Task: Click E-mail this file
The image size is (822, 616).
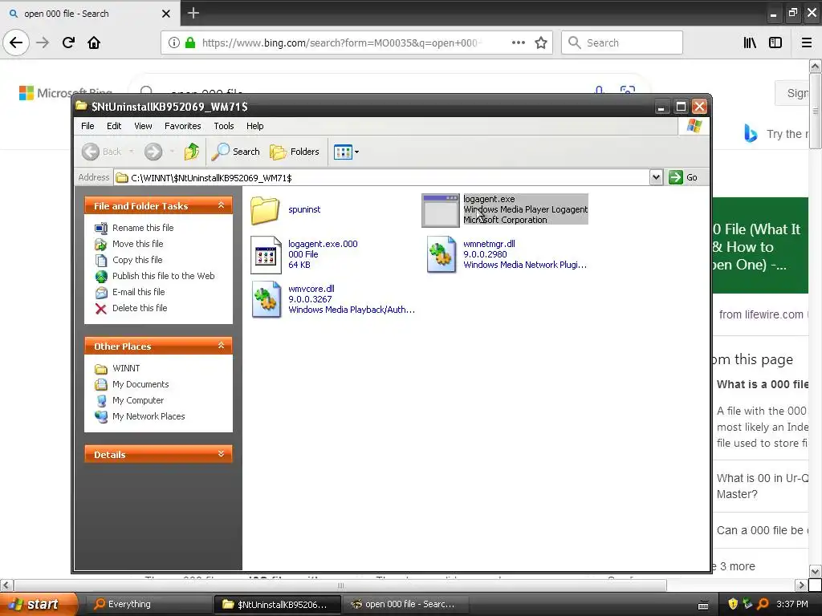Action: (x=138, y=292)
